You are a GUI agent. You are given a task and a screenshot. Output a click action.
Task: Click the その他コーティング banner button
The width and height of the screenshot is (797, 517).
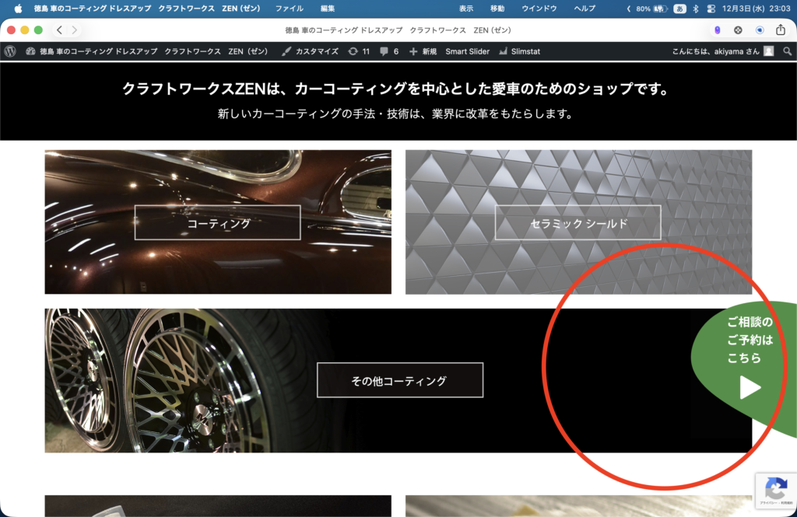(x=399, y=380)
